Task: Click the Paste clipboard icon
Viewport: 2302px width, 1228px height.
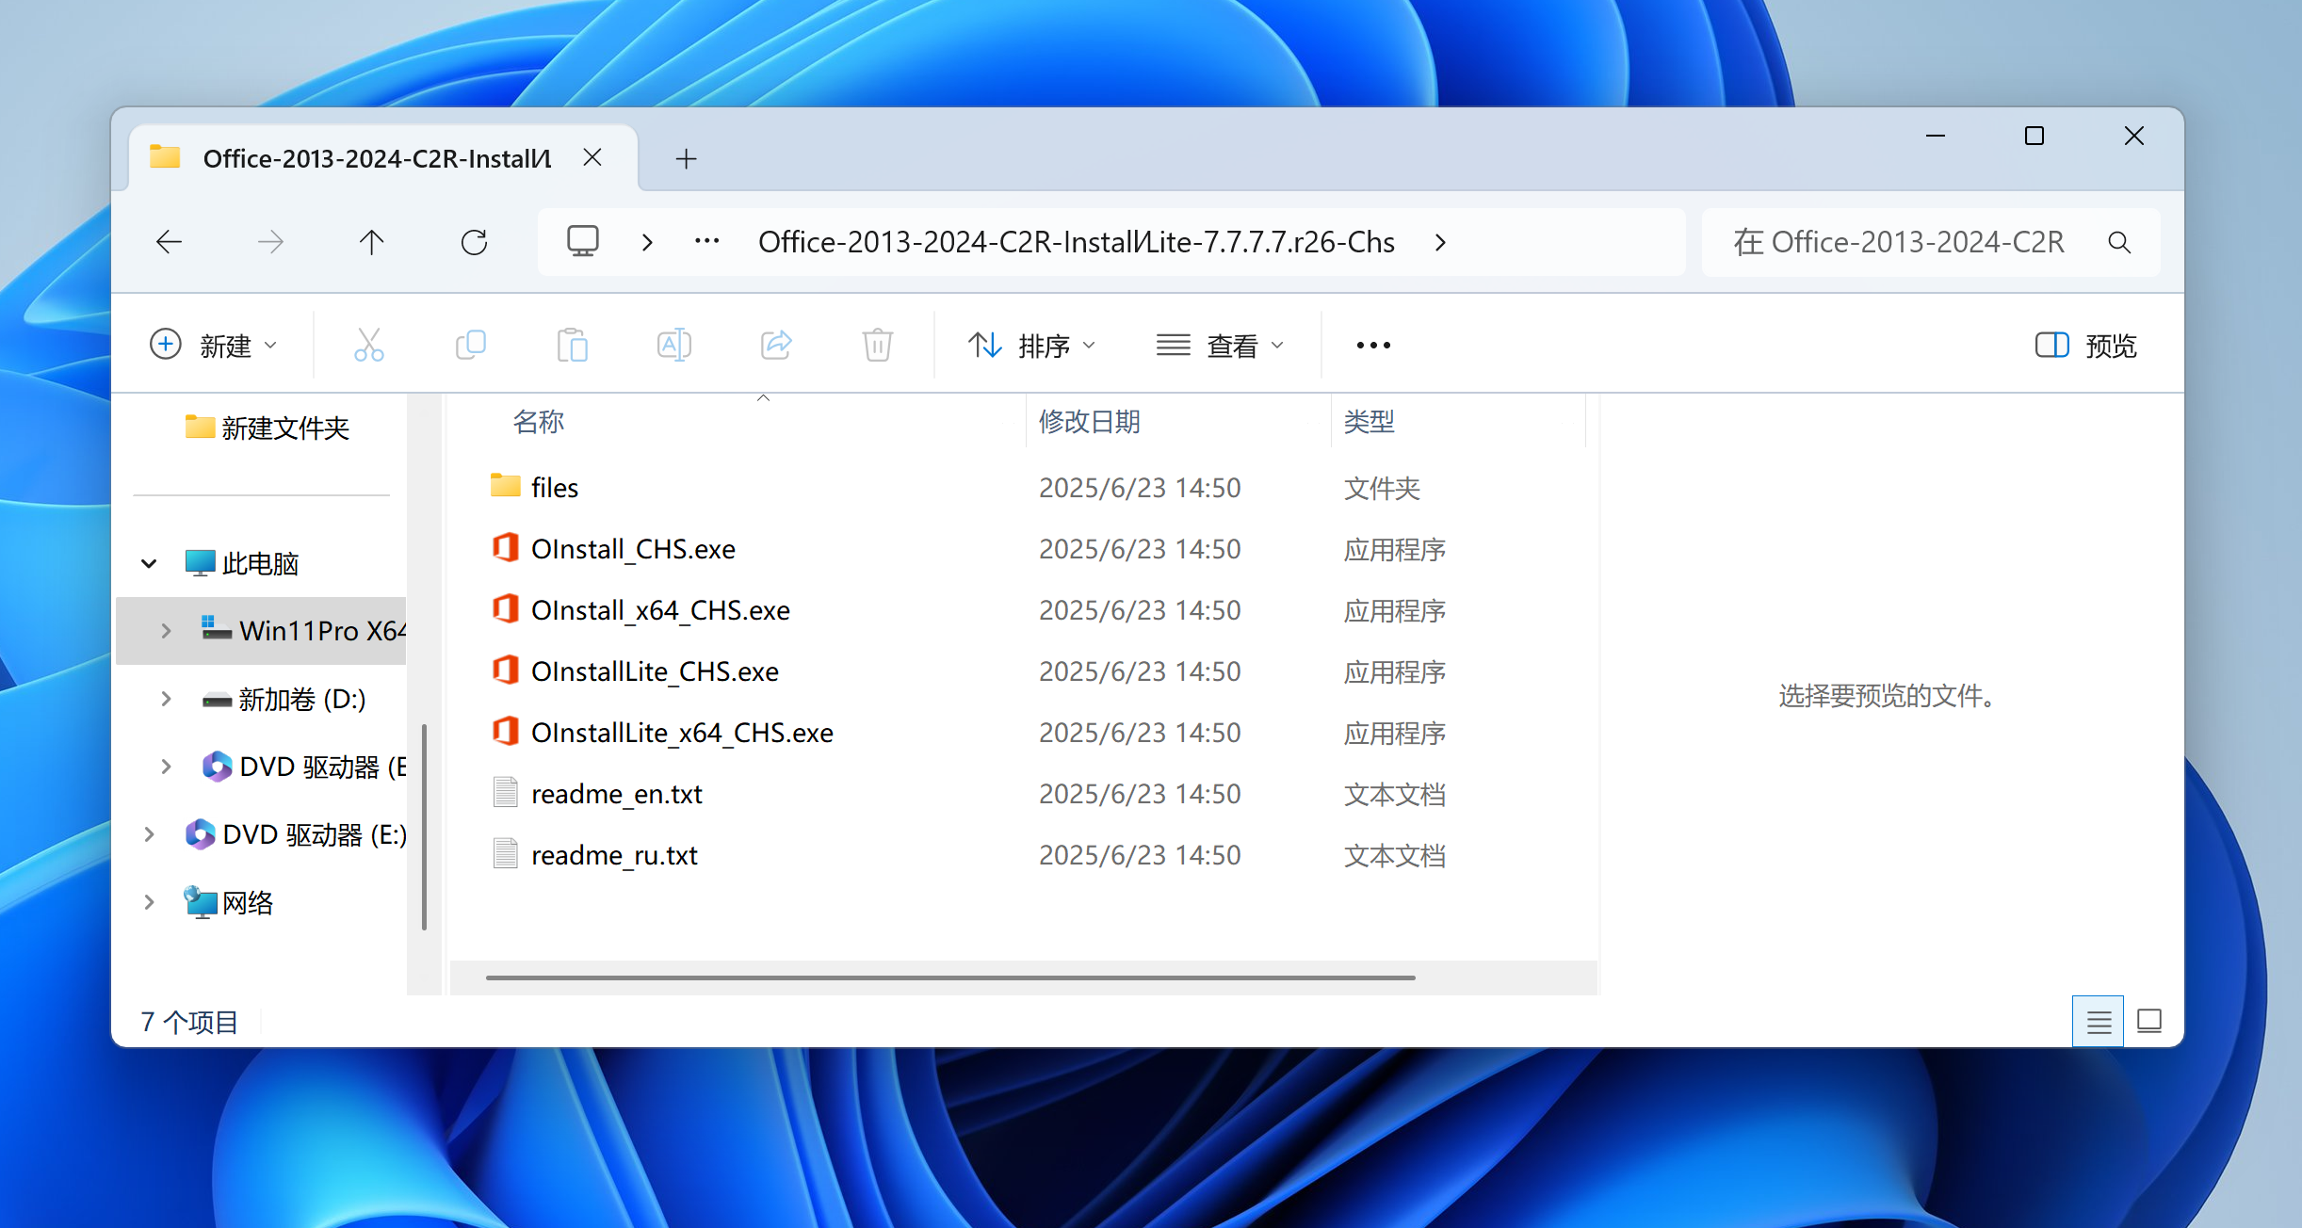Action: pos(572,346)
